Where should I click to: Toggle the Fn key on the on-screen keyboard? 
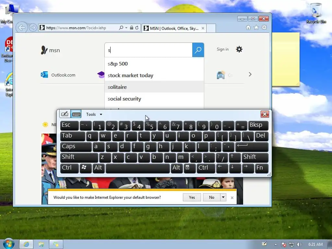[x=262, y=168]
